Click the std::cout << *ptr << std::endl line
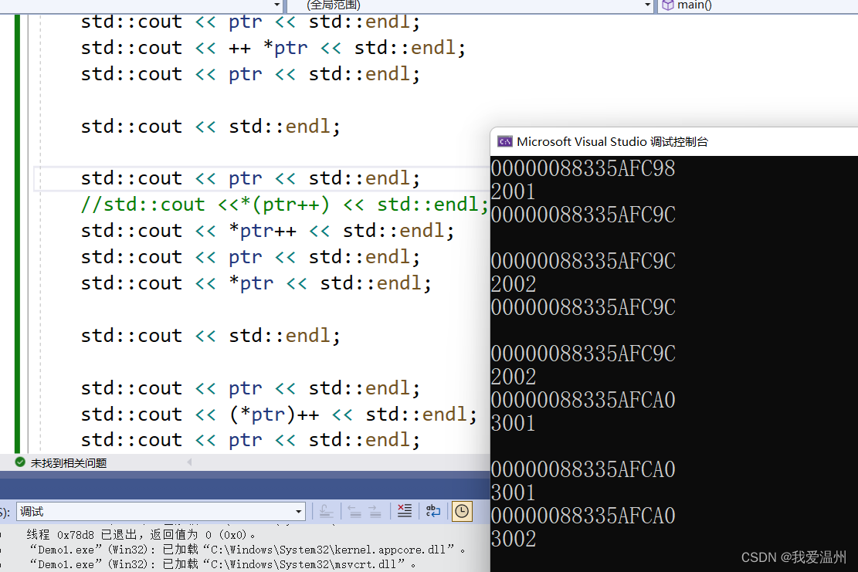Image resolution: width=858 pixels, height=572 pixels. point(256,283)
